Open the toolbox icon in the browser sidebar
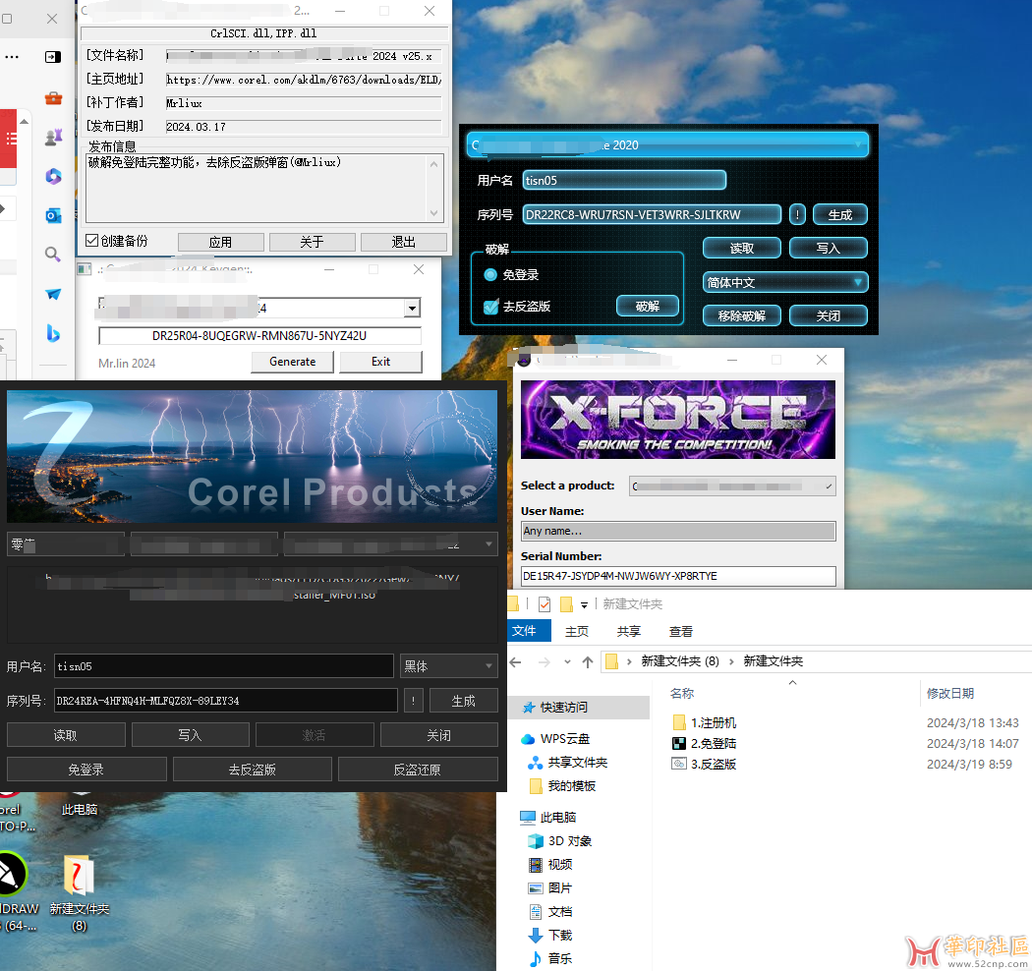 pyautogui.click(x=53, y=98)
